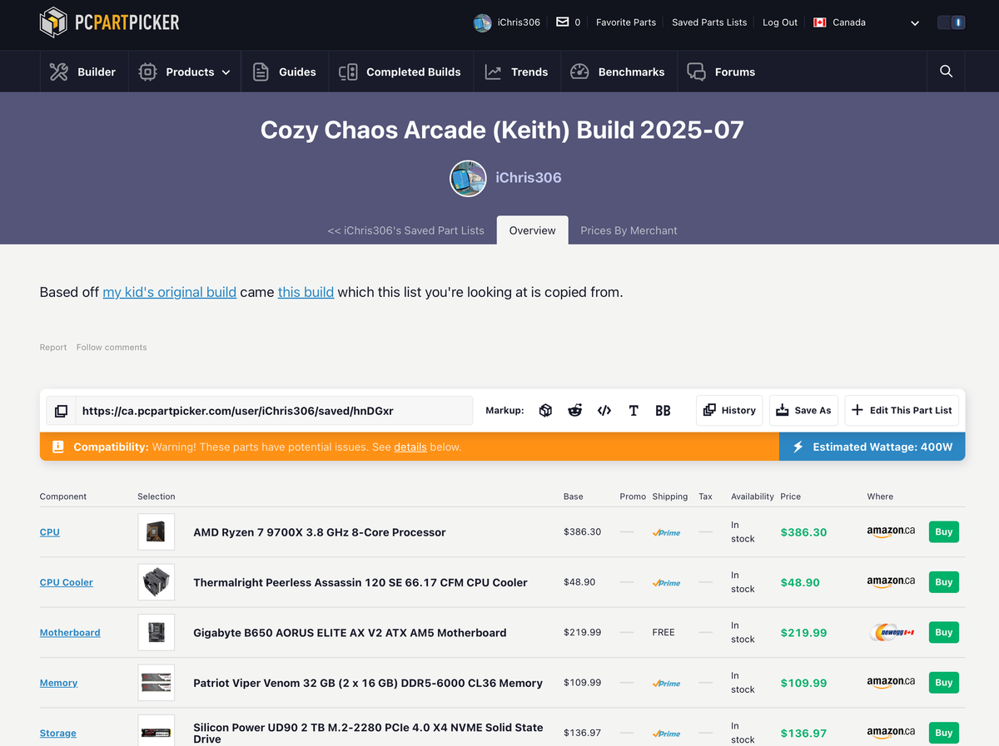Switch to Prices By Merchant tab

(629, 230)
